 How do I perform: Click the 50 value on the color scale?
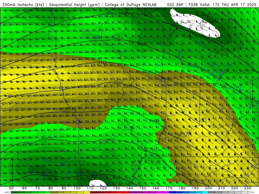click(11, 188)
